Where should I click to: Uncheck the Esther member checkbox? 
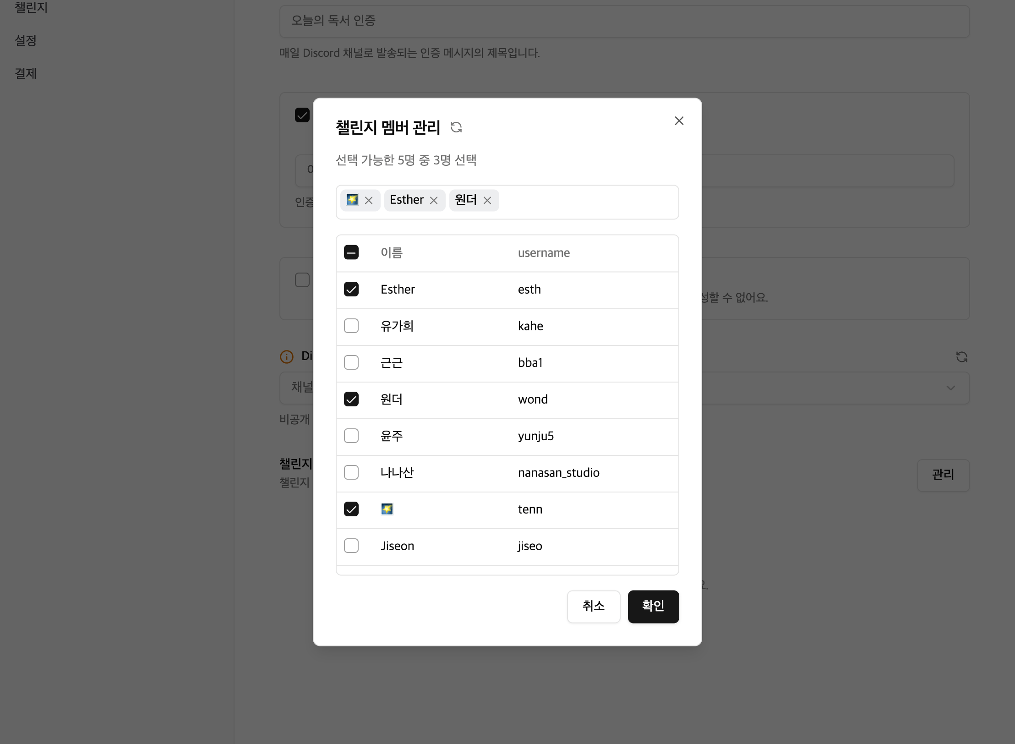click(x=351, y=289)
